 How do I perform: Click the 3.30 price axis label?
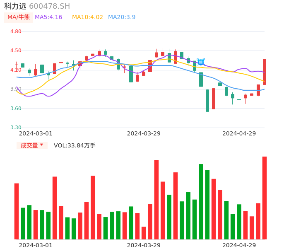coord(16,128)
